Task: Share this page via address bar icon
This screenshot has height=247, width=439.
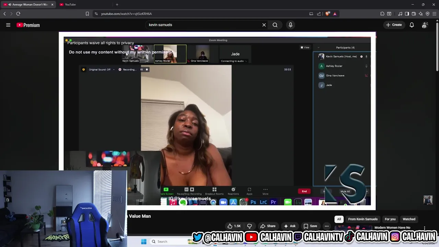Action: tap(319, 14)
